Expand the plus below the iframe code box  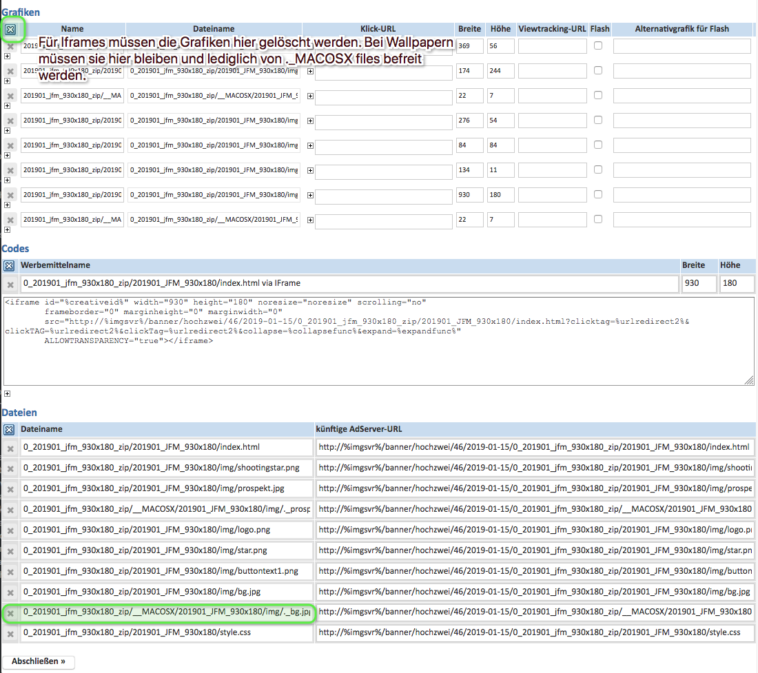click(x=7, y=393)
